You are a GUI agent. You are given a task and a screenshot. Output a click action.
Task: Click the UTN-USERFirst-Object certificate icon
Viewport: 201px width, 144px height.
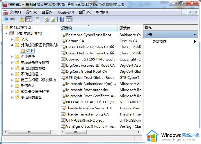tap(63, 120)
